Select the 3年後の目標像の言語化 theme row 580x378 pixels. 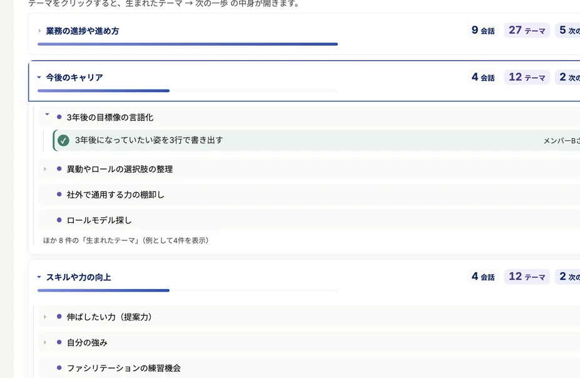[309, 117]
